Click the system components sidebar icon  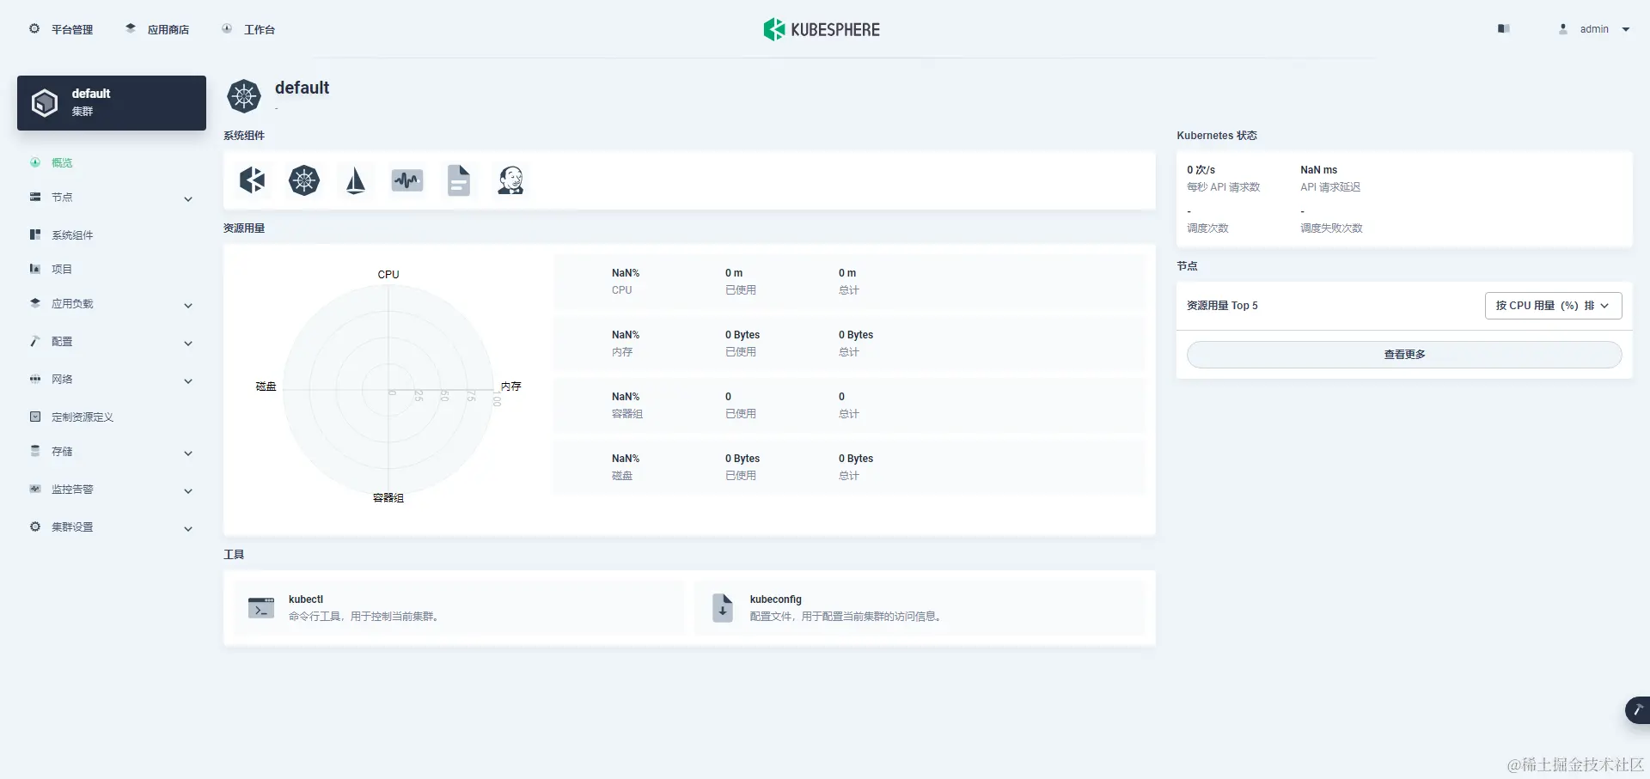tap(35, 234)
